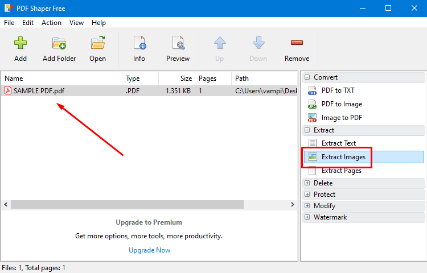The image size is (427, 273).
Task: Click the PDF icon beside SAMPLE PDF.pdf
Action: pyautogui.click(x=8, y=90)
